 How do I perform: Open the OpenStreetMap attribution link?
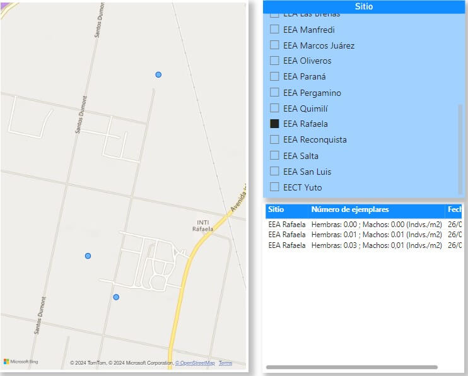pyautogui.click(x=196, y=363)
